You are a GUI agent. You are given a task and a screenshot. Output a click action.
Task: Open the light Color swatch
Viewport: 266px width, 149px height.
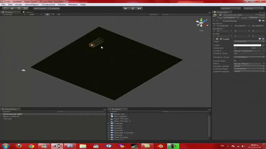coord(247,45)
